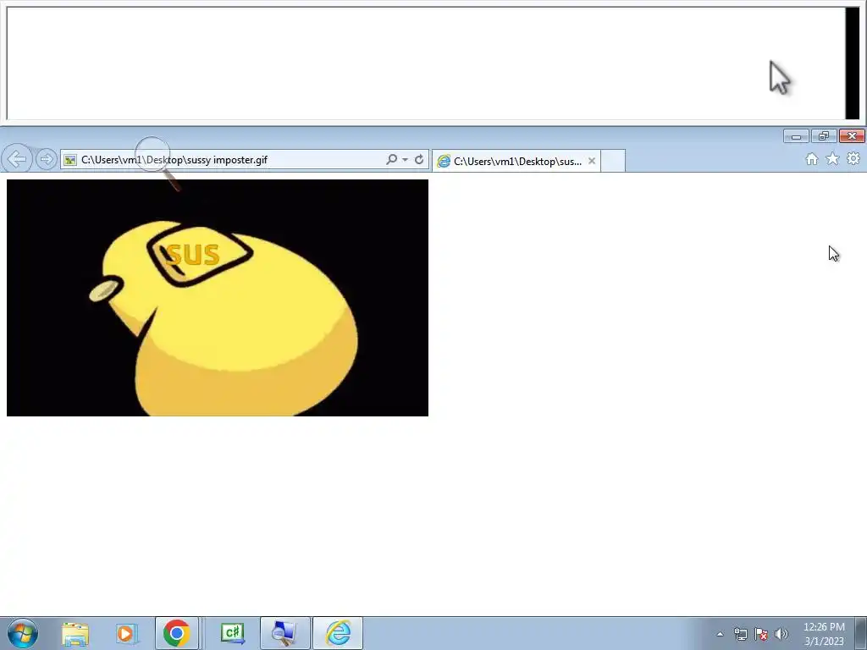Open the network status tray icon
Image resolution: width=867 pixels, height=650 pixels.
click(x=740, y=634)
